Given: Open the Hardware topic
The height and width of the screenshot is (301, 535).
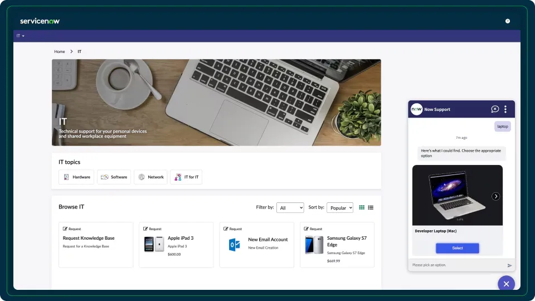Looking at the screenshot, I should pos(76,177).
